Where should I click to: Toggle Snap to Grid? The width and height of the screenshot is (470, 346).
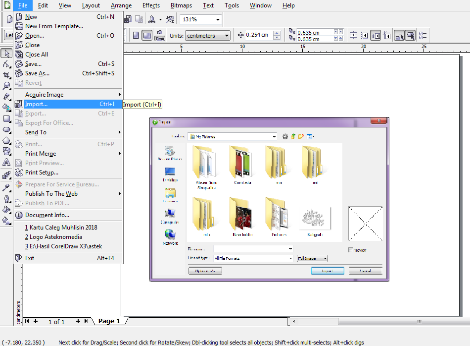pos(353,35)
